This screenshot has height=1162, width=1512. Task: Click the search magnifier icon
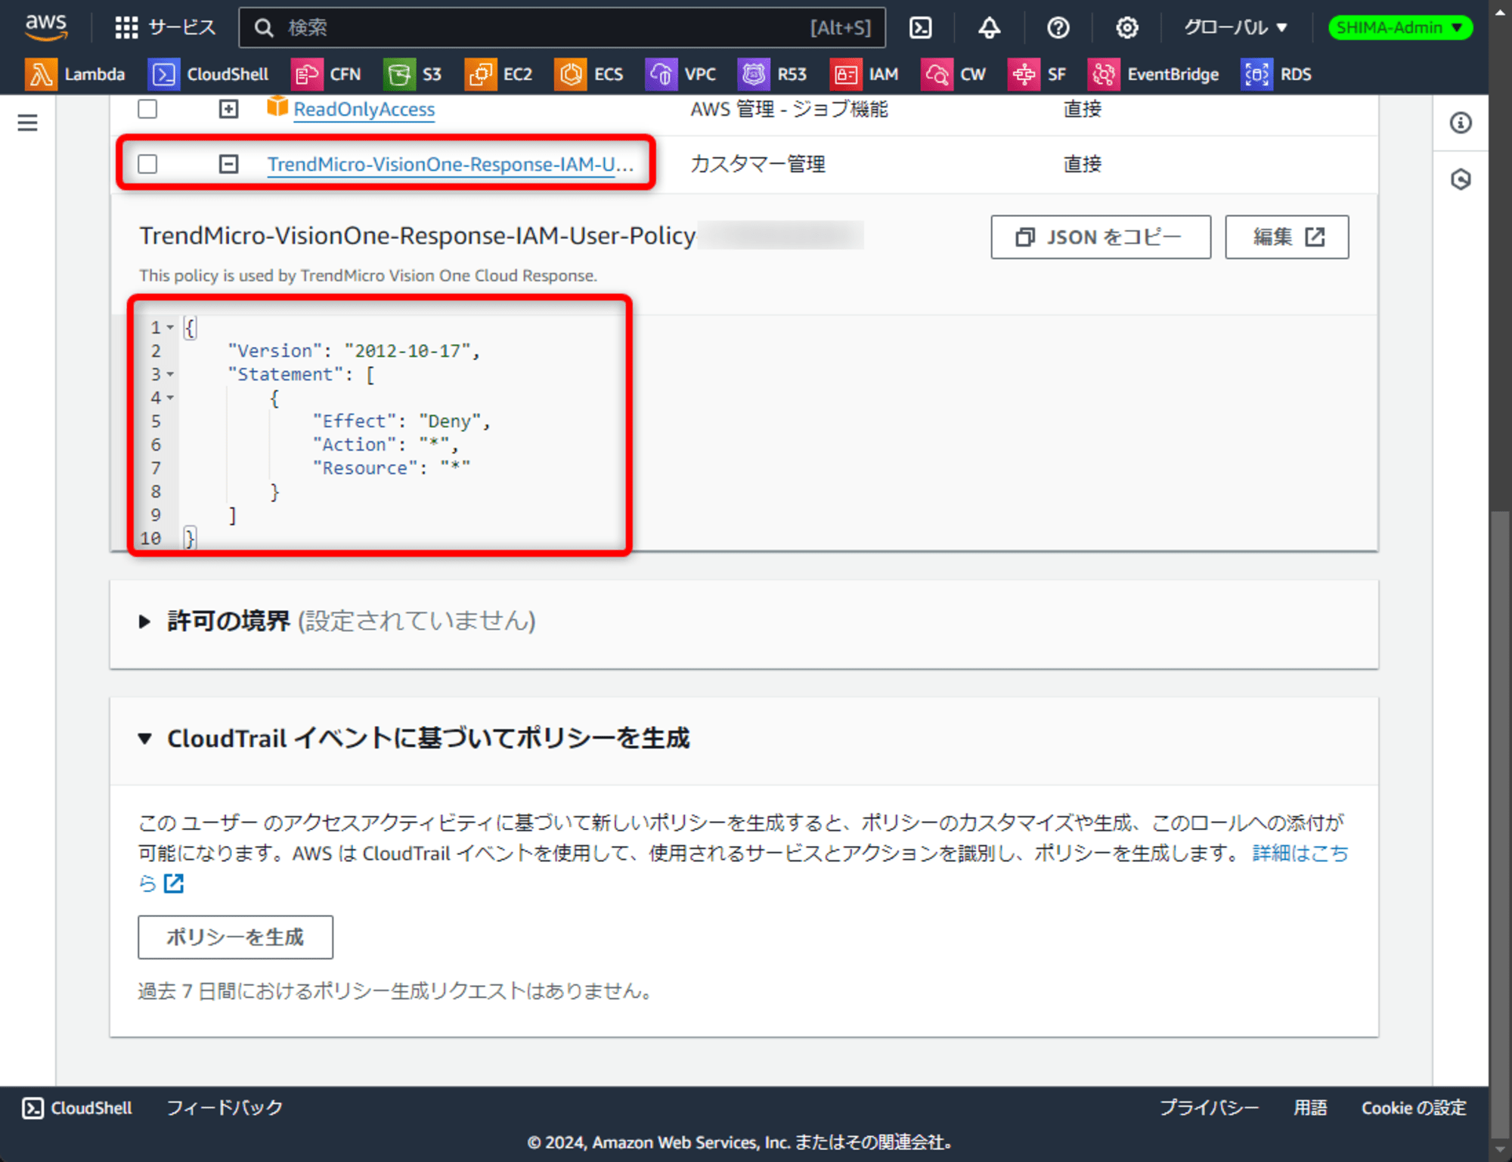(263, 28)
